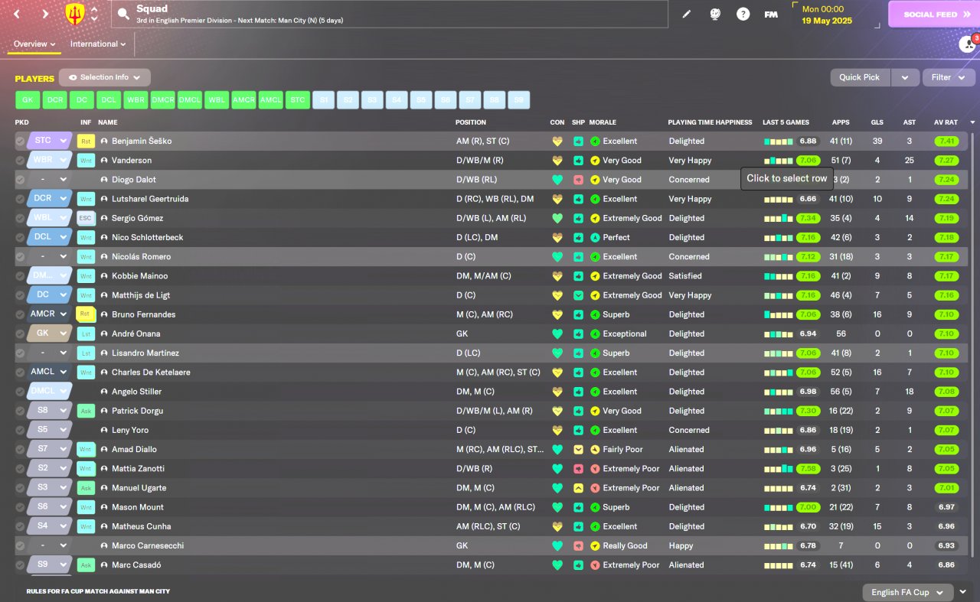The height and width of the screenshot is (602, 980).
Task: Expand the arrow next to Quick Pick
Action: click(x=905, y=77)
